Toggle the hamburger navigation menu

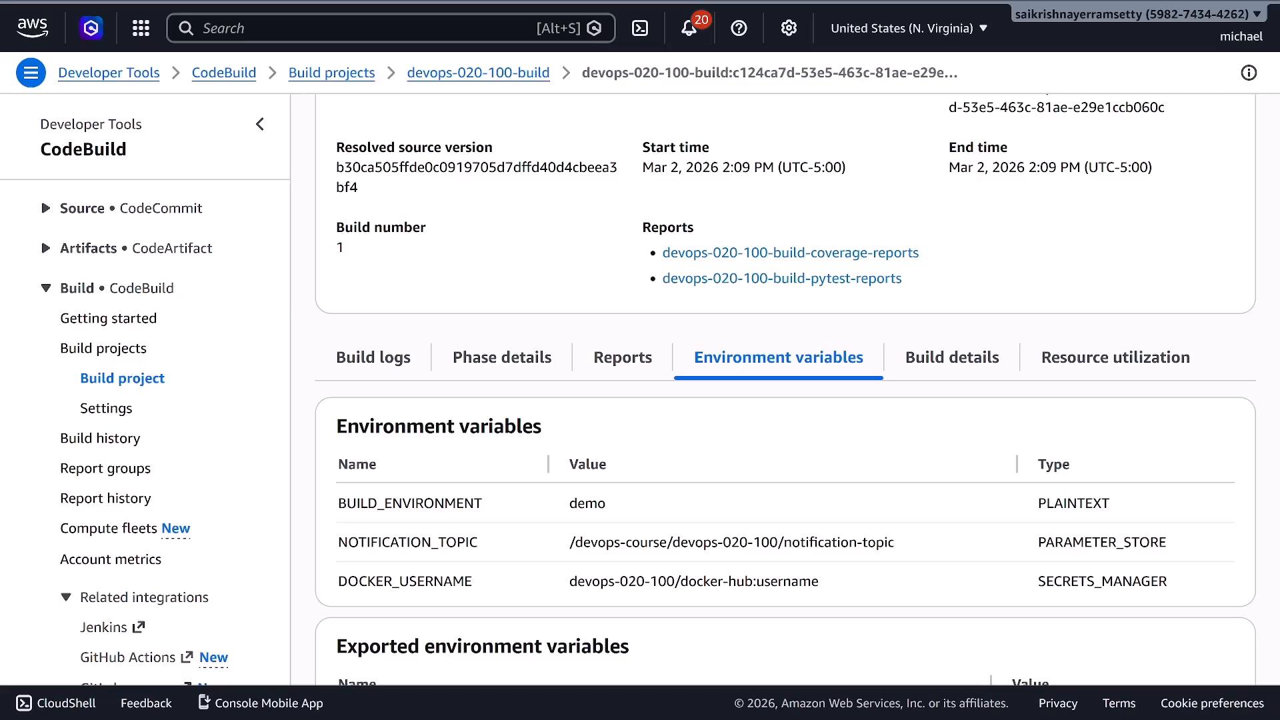click(x=31, y=73)
